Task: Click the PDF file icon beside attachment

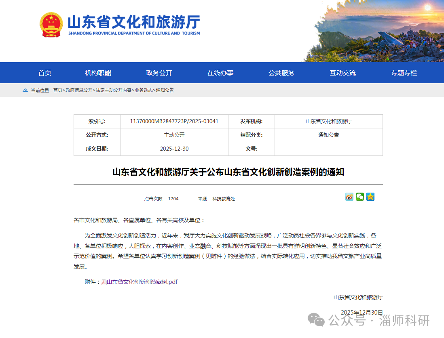Action: tap(104, 282)
